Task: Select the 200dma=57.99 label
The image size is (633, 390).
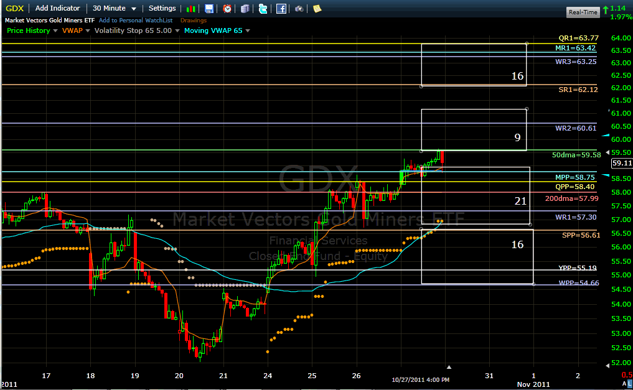Action: click(571, 198)
